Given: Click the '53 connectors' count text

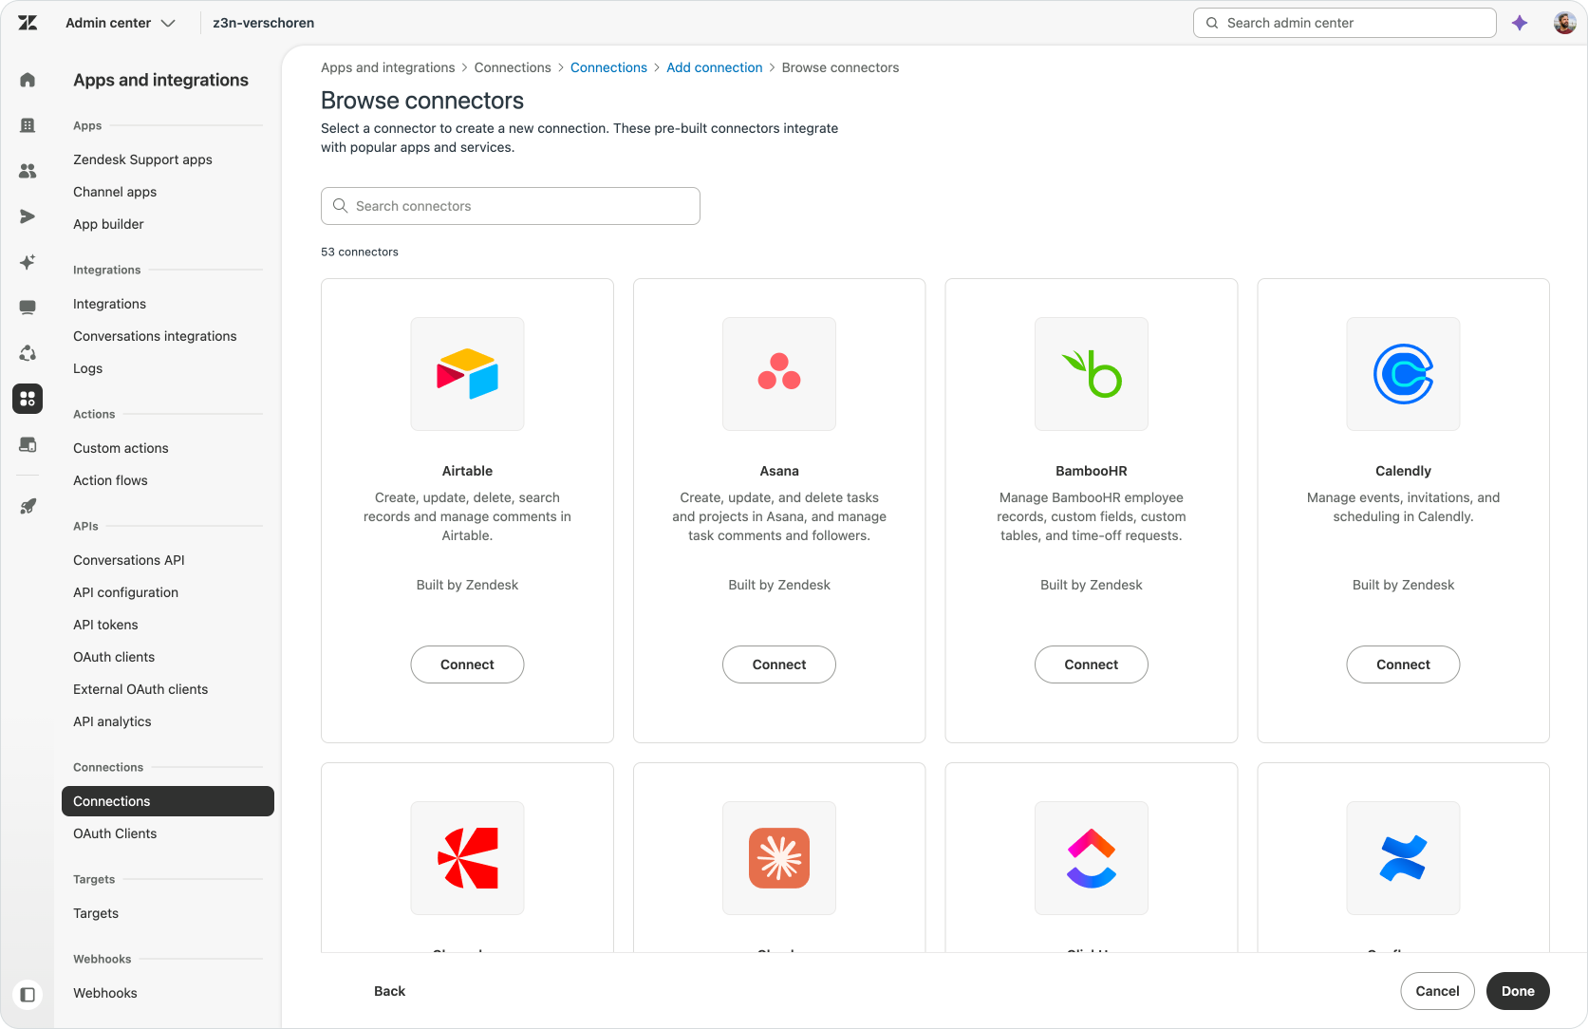Looking at the screenshot, I should [x=360, y=252].
